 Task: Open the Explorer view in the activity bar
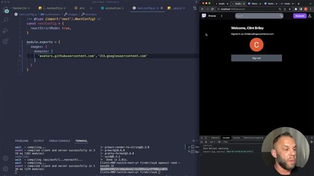click(5, 9)
